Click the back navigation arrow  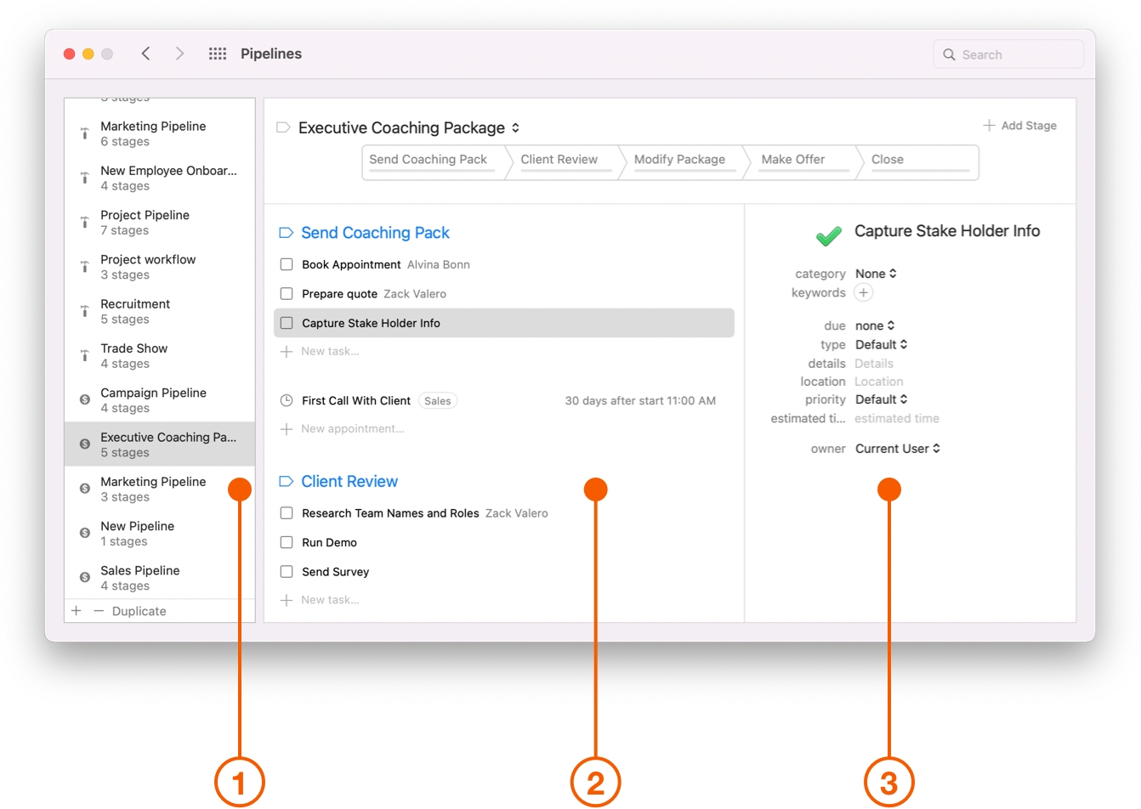tap(145, 53)
